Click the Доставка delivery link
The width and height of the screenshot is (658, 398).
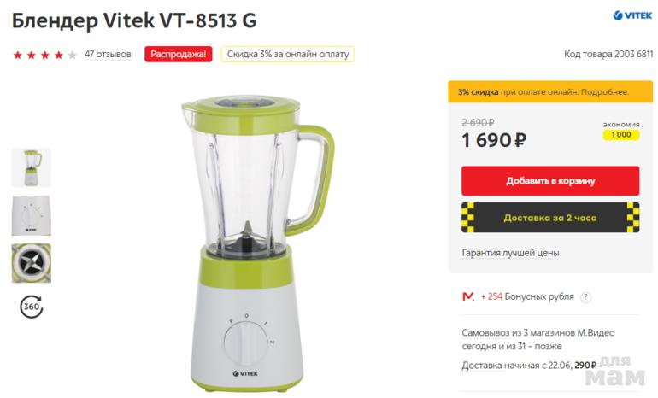(x=482, y=366)
